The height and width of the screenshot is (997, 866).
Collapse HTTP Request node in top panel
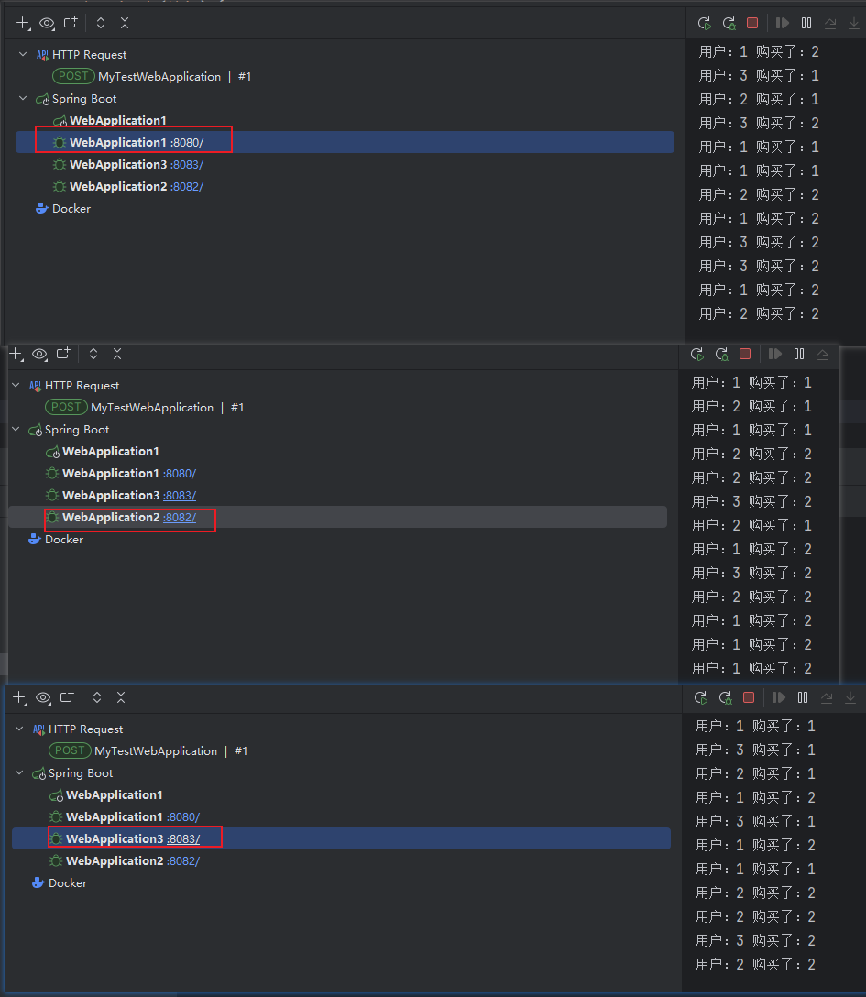24,55
